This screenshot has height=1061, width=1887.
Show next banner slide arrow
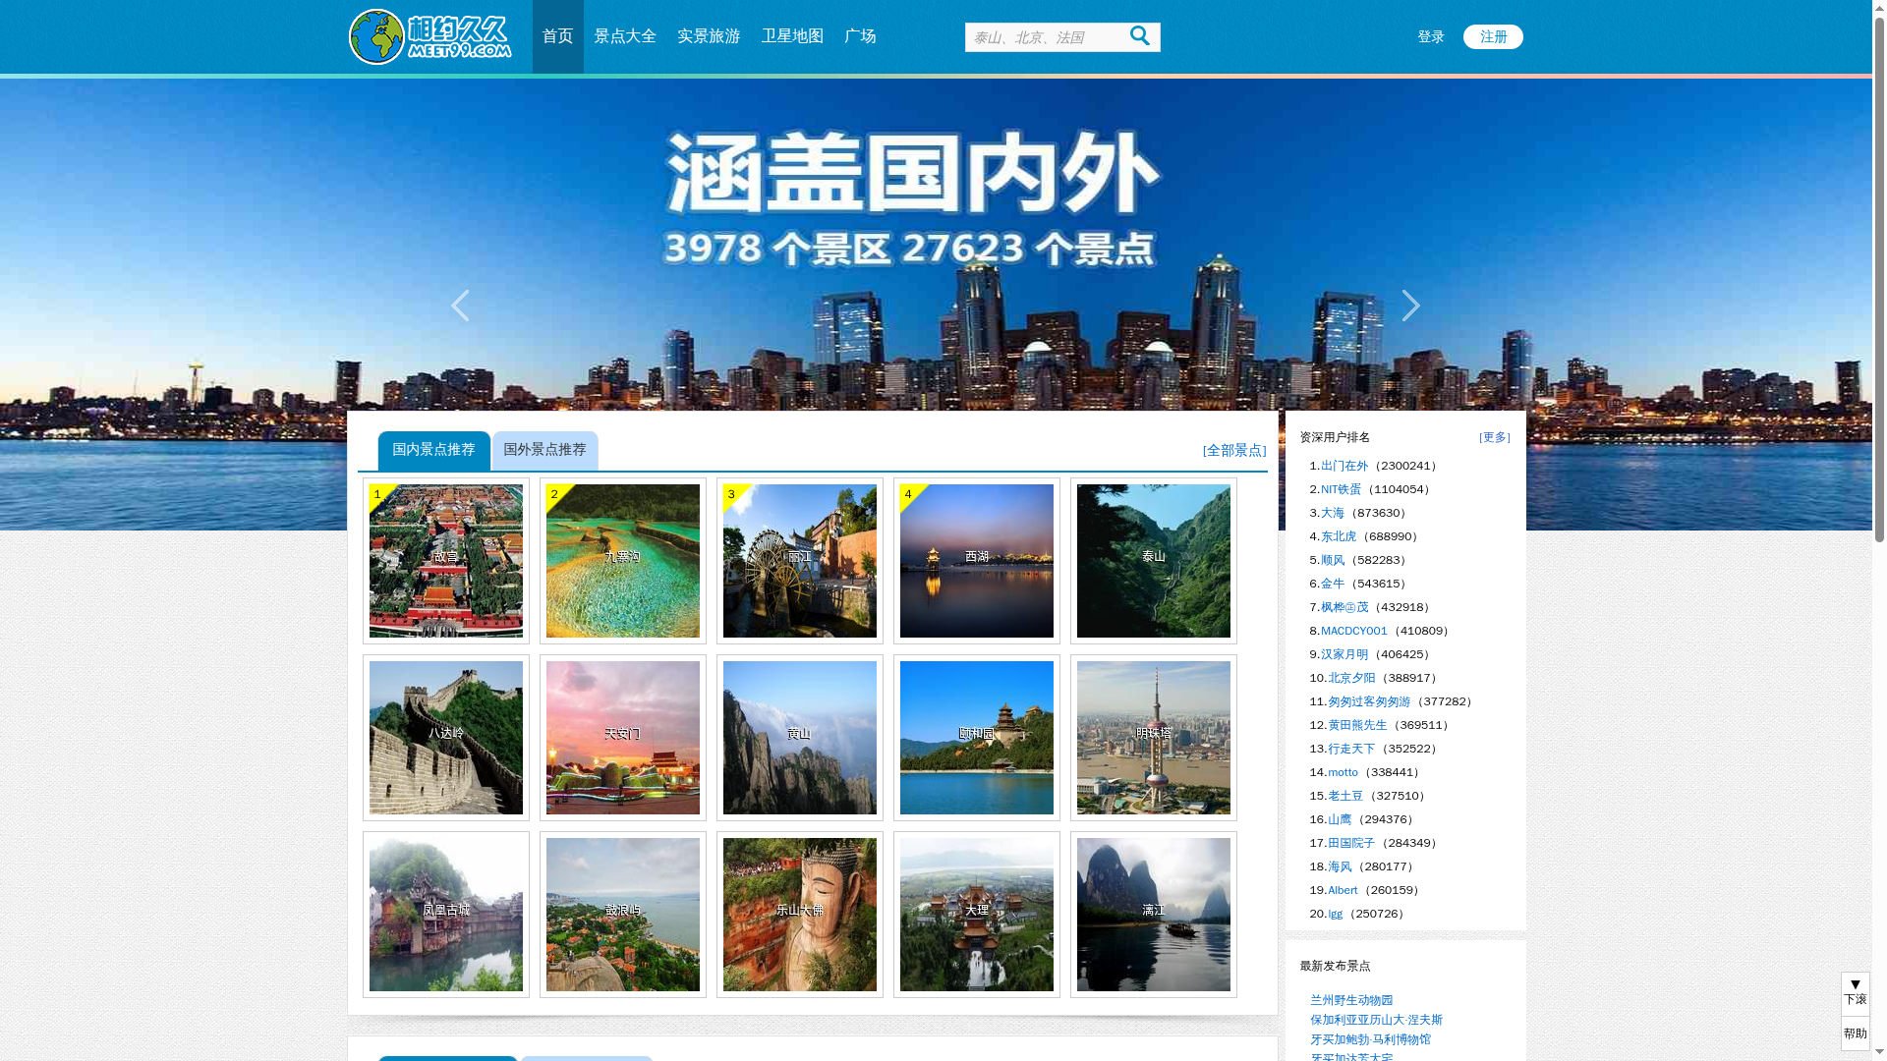[1410, 306]
